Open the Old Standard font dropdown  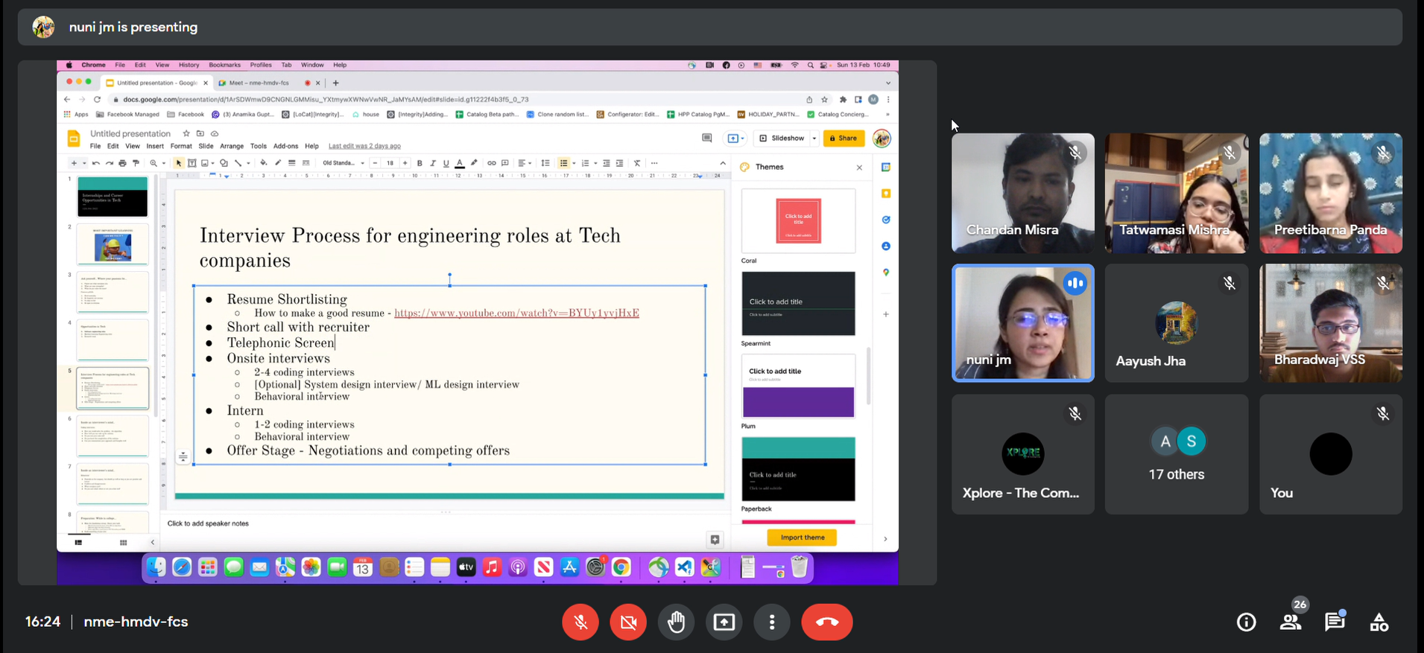(343, 163)
